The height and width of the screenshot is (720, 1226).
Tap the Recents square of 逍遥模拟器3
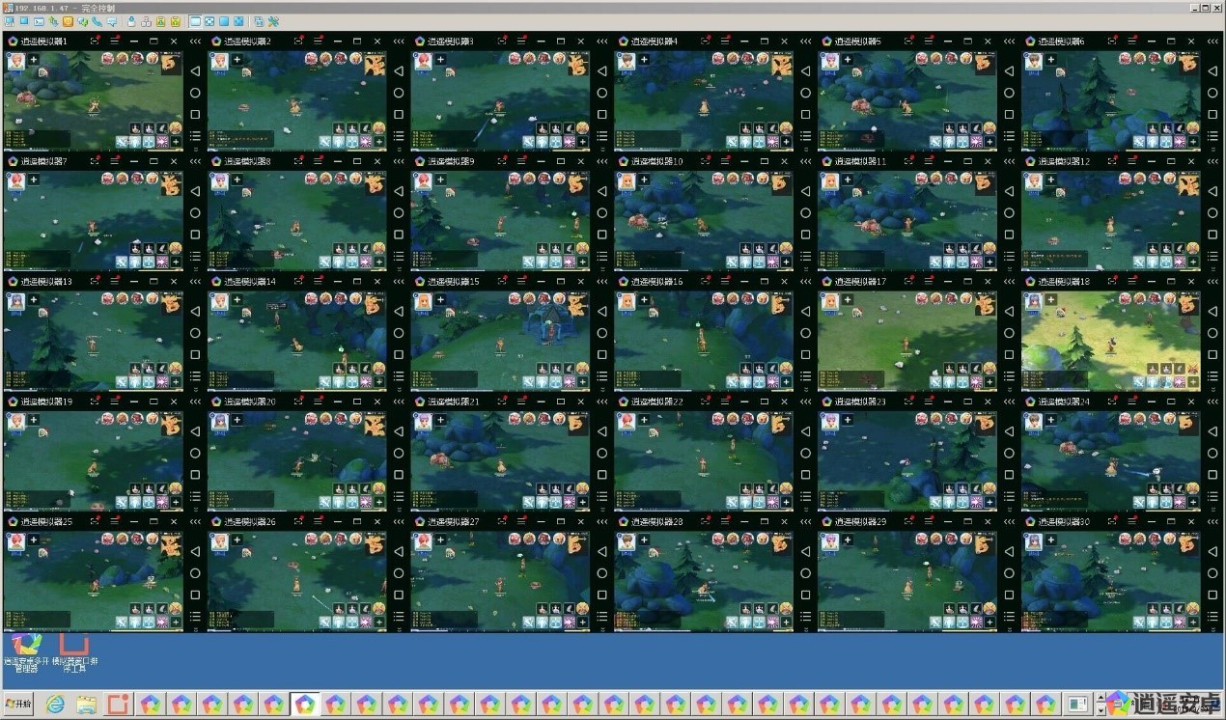tap(602, 115)
